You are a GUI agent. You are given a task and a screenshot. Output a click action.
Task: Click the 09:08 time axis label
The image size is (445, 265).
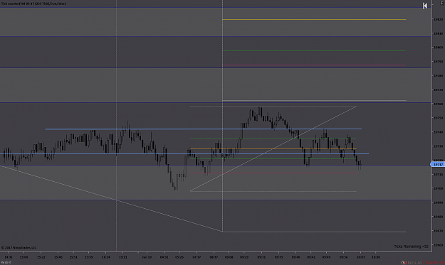point(229,257)
